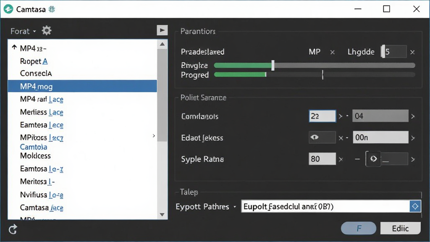Click the x beside the 80 field
Screen dimensions: 430x242
tap(341, 159)
